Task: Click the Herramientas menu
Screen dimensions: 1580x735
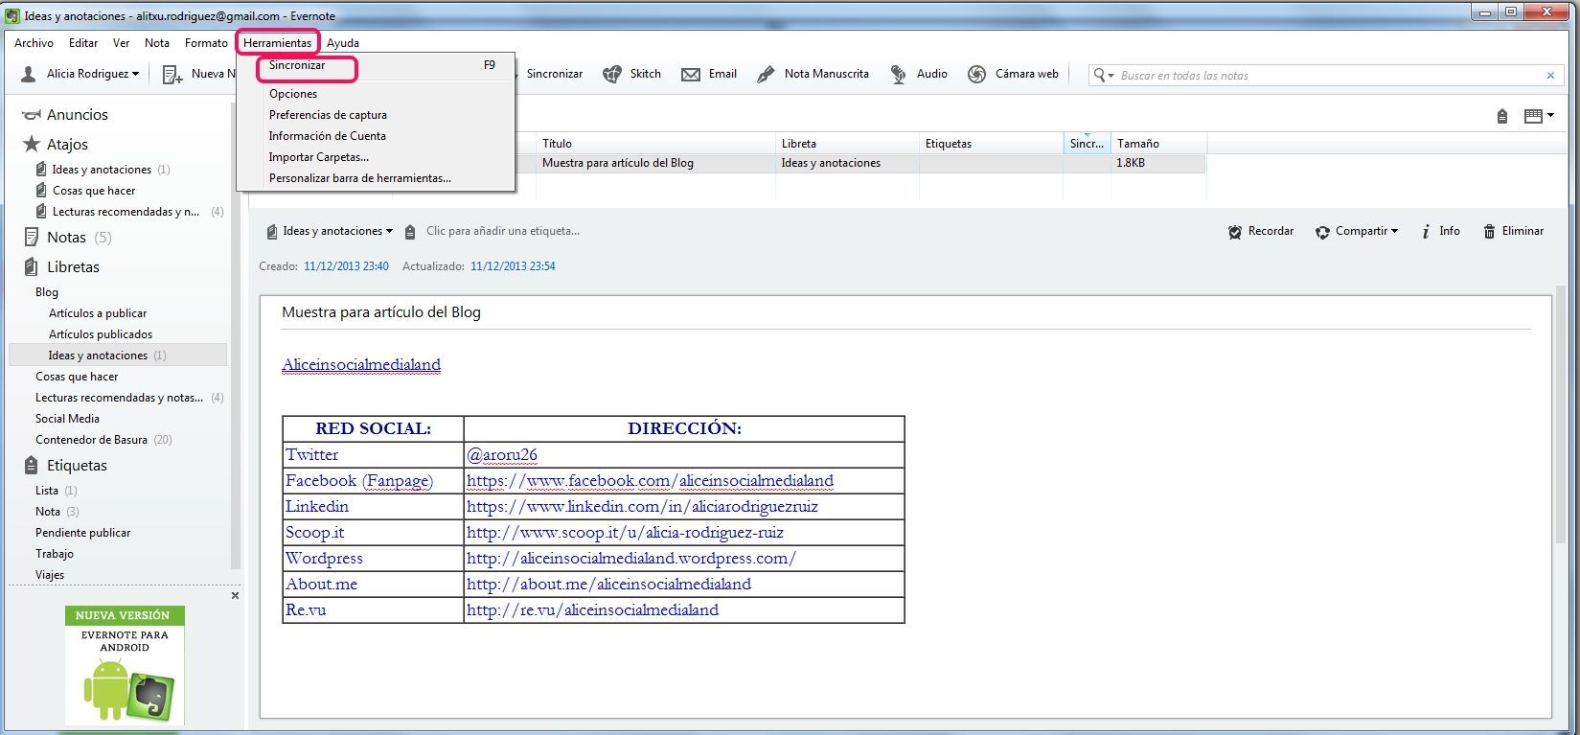Action: 277,43
